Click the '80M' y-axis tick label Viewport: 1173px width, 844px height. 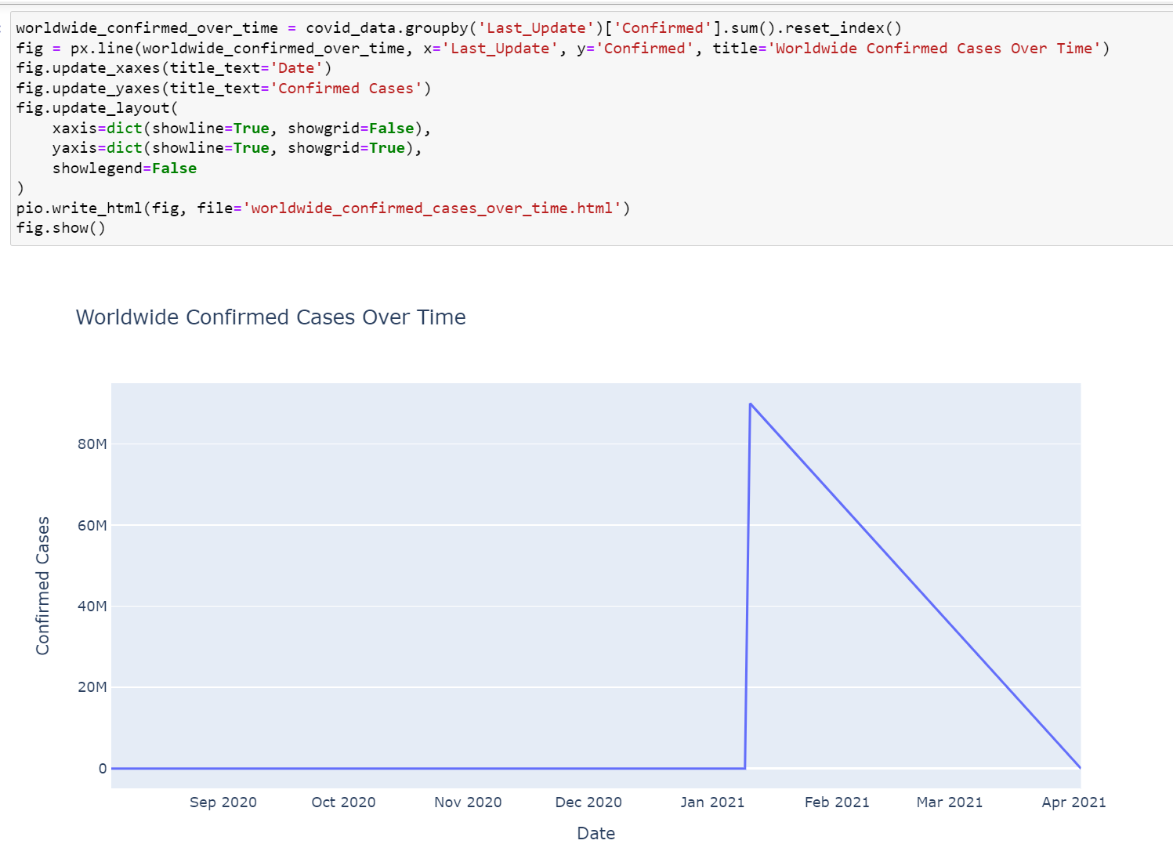pyautogui.click(x=92, y=444)
